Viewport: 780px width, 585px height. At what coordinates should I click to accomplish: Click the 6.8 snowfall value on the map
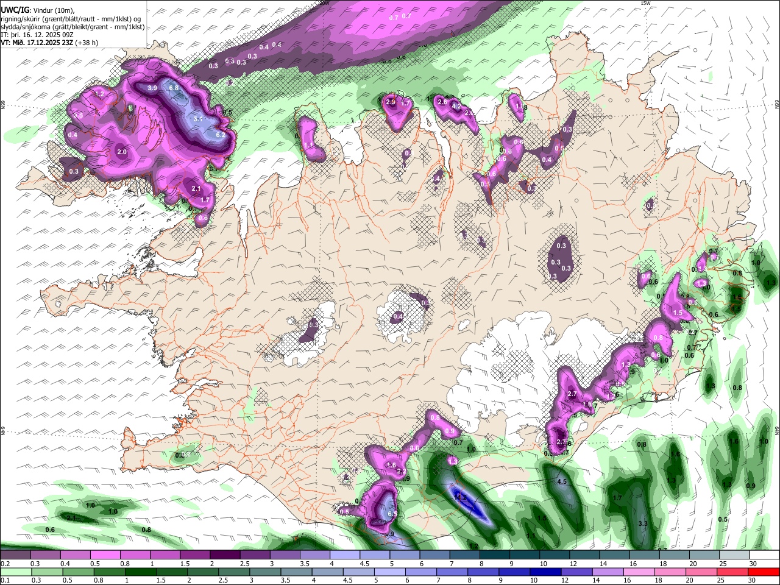[174, 88]
